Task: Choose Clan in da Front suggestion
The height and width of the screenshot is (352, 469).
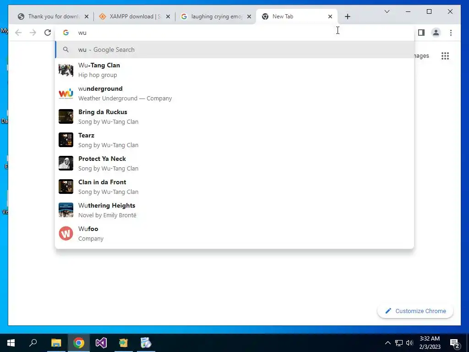Action: [x=235, y=187]
